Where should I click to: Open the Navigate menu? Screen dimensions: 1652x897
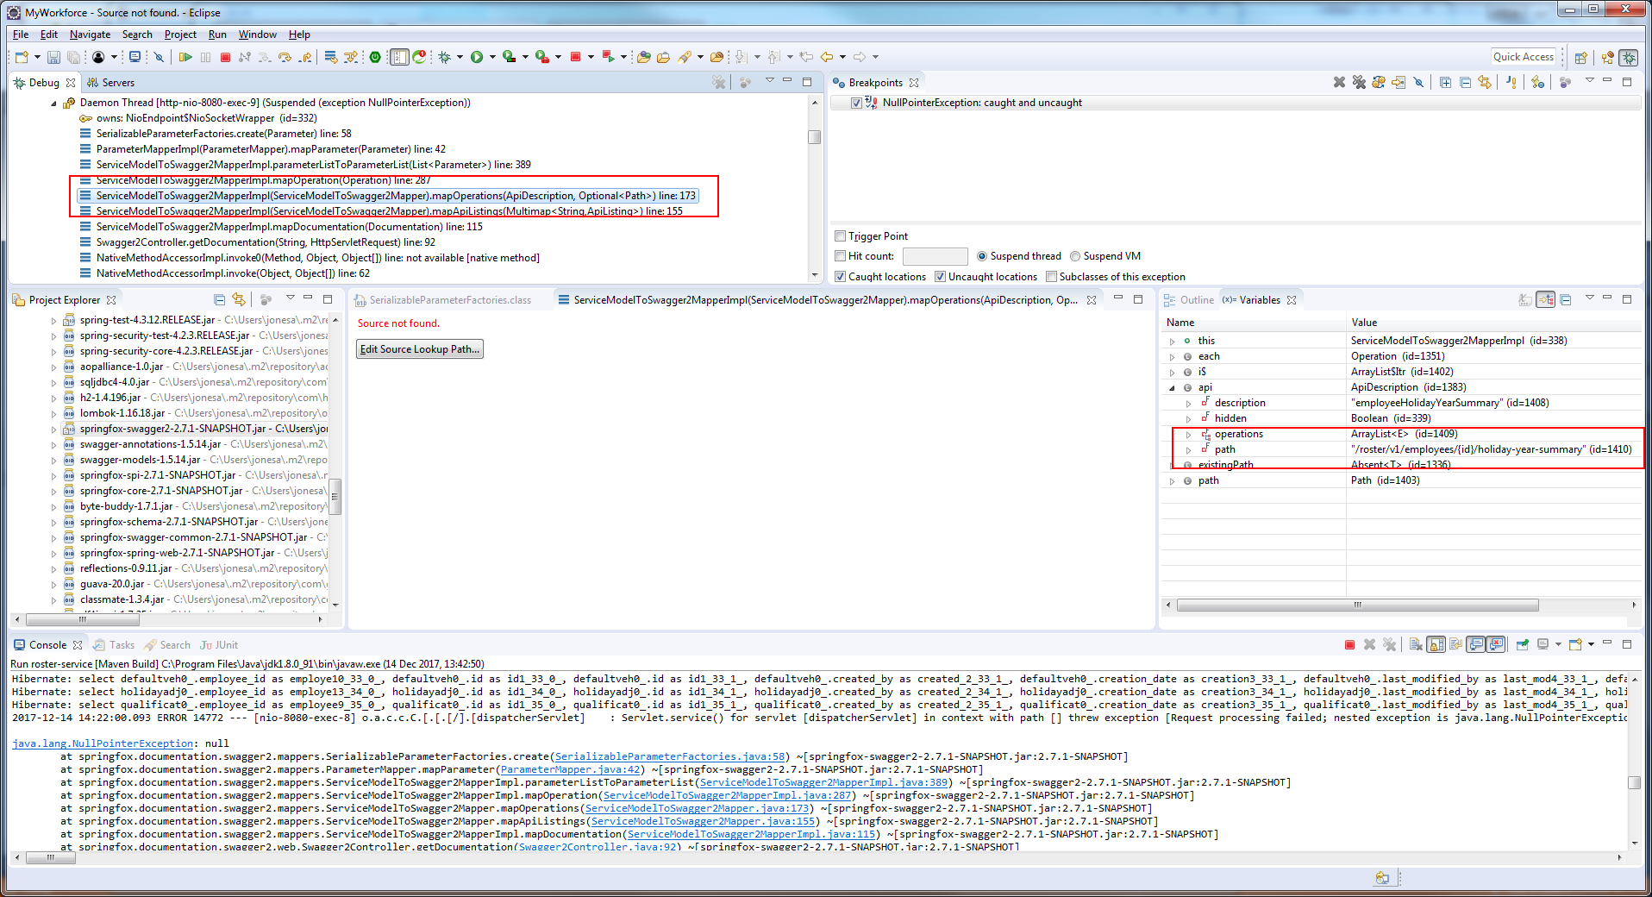(x=90, y=34)
